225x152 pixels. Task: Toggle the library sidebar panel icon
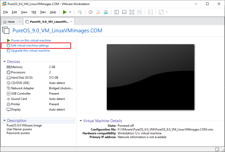click(x=116, y=12)
